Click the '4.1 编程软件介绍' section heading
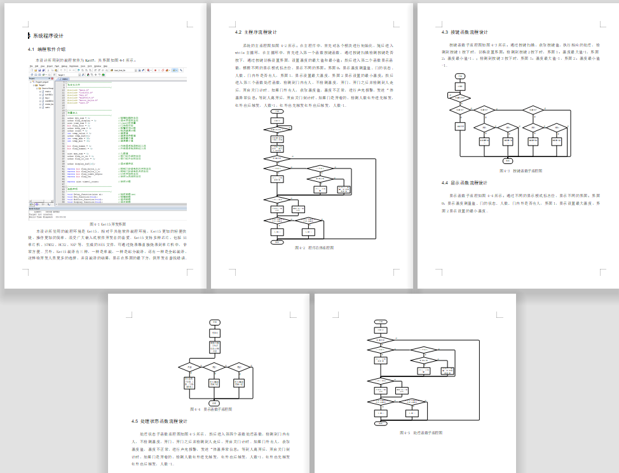The width and height of the screenshot is (619, 473). 46,50
